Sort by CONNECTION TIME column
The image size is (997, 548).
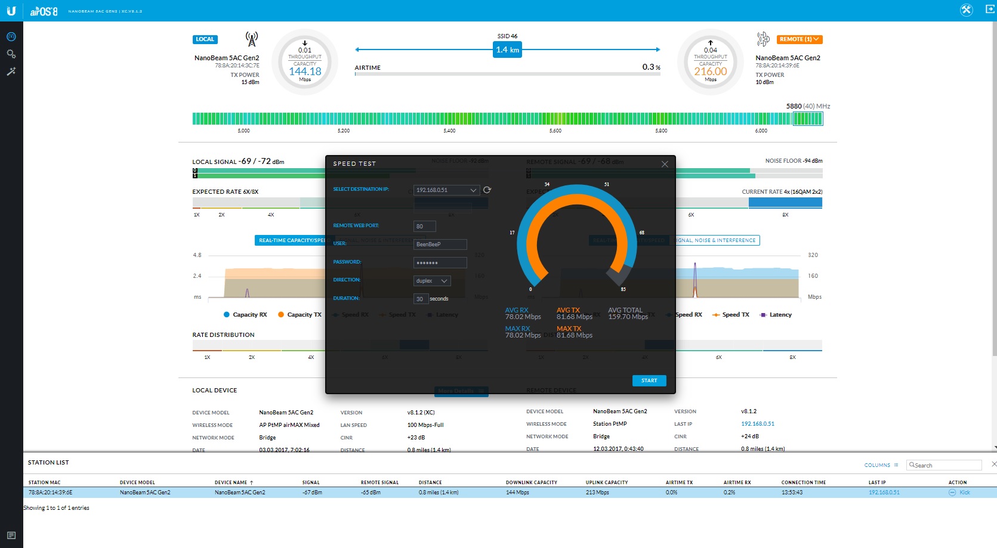point(804,482)
